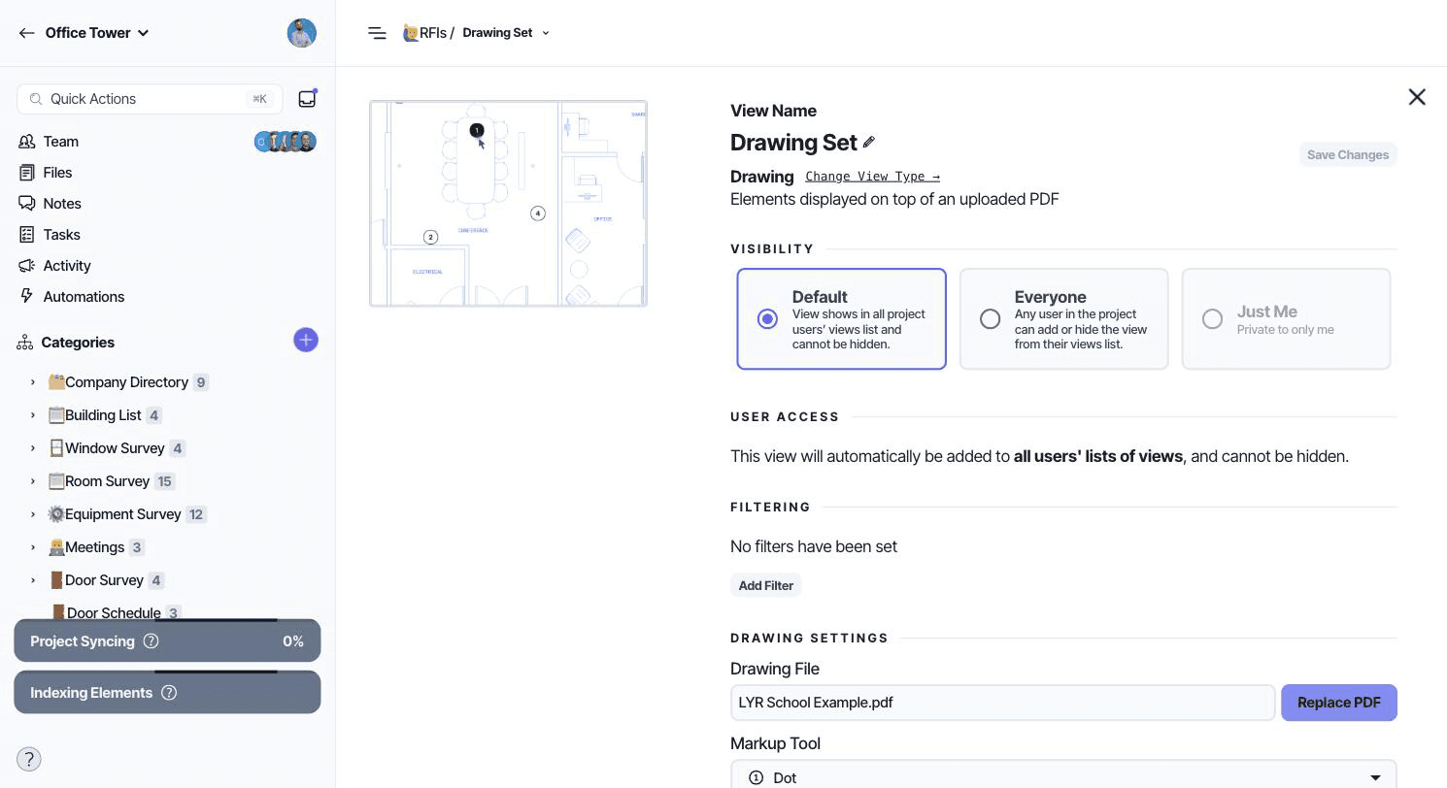Expand the Room Survey category
This screenshot has width=1447, height=788.
pos(33,481)
